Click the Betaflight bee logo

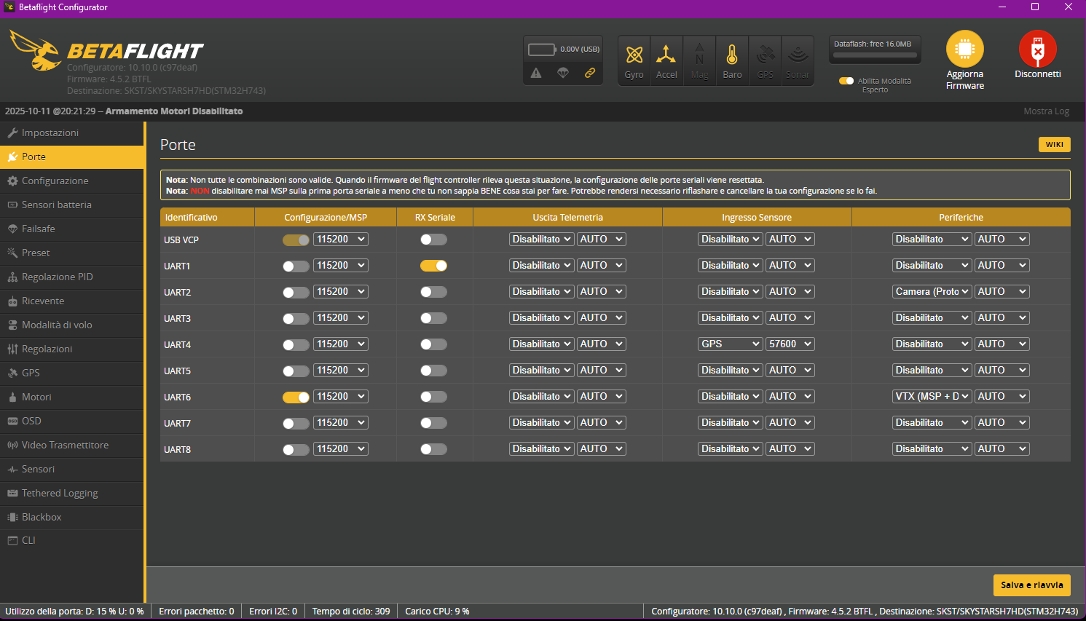35,51
